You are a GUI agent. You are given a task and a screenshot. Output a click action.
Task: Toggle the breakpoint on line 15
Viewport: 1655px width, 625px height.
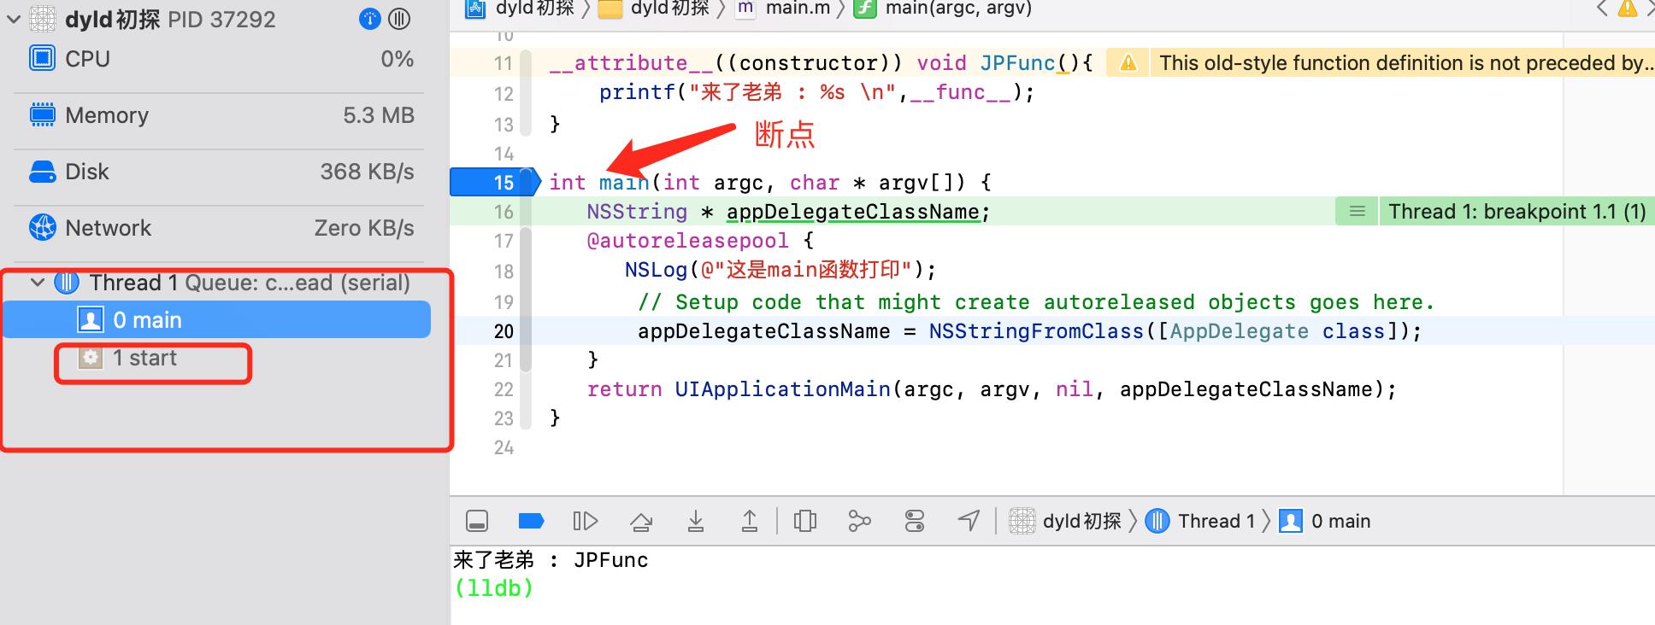[496, 182]
